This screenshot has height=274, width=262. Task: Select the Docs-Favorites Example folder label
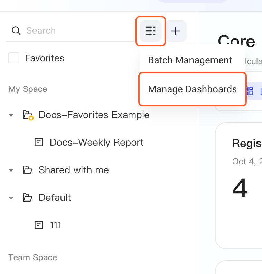[x=94, y=115]
